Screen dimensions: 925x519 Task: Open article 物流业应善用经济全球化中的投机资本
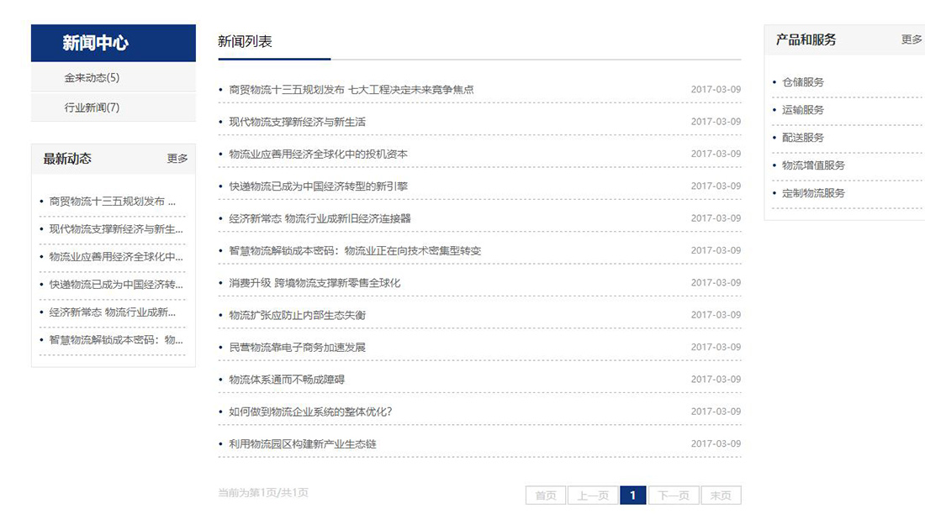318,155
